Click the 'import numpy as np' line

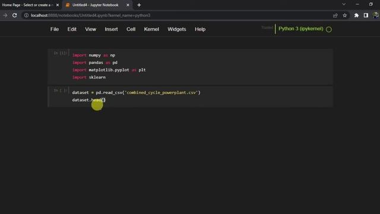[94, 55]
